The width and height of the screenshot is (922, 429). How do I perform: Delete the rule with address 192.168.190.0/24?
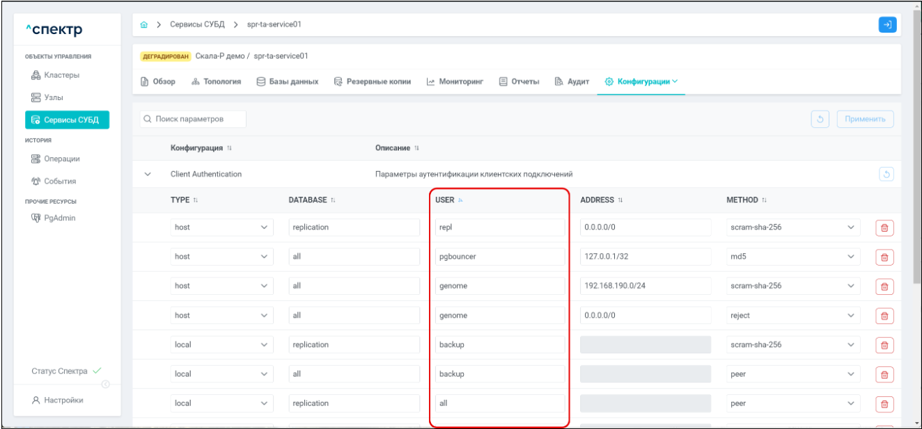(884, 286)
